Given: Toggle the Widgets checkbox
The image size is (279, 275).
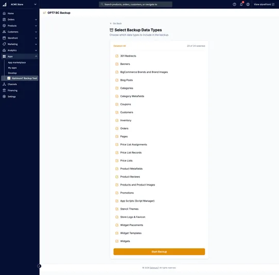Looking at the screenshot, I should point(117,241).
